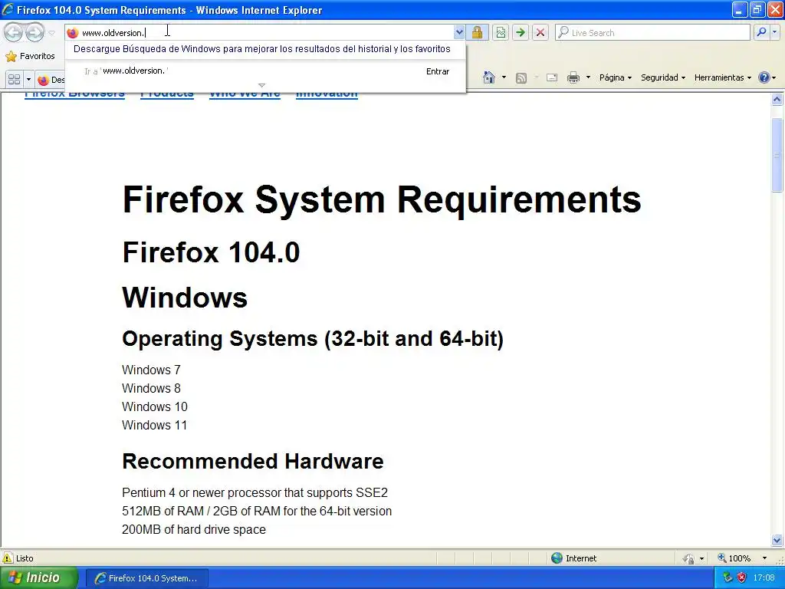The width and height of the screenshot is (785, 589).
Task: Click the 17:08 taskbar clock
Action: click(764, 578)
